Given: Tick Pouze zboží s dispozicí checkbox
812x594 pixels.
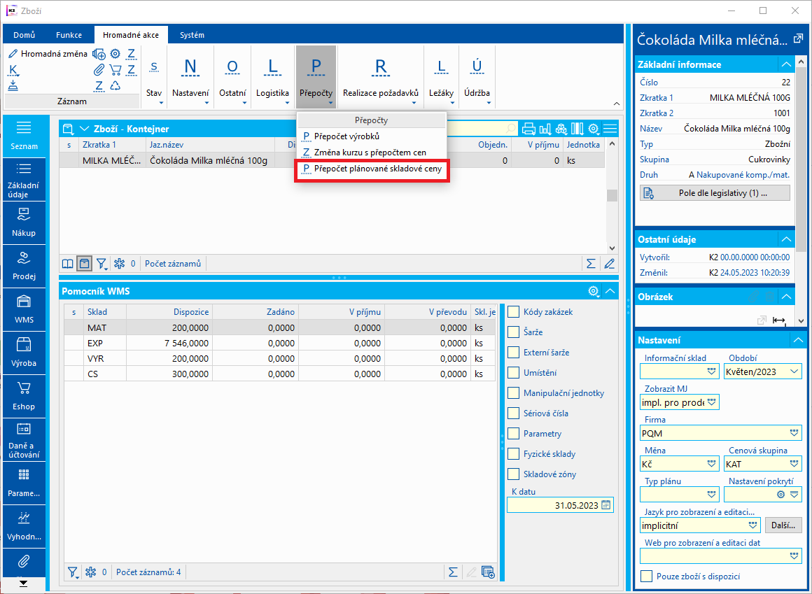Looking at the screenshot, I should coord(646,577).
